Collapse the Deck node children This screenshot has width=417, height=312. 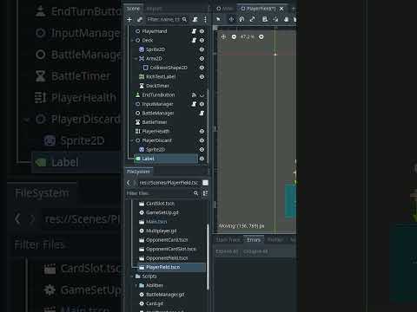[x=133, y=41]
